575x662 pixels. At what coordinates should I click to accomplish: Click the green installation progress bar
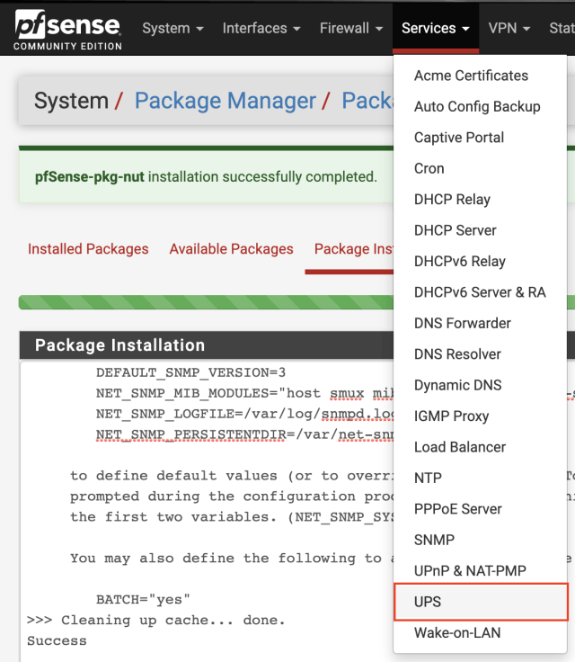click(206, 302)
